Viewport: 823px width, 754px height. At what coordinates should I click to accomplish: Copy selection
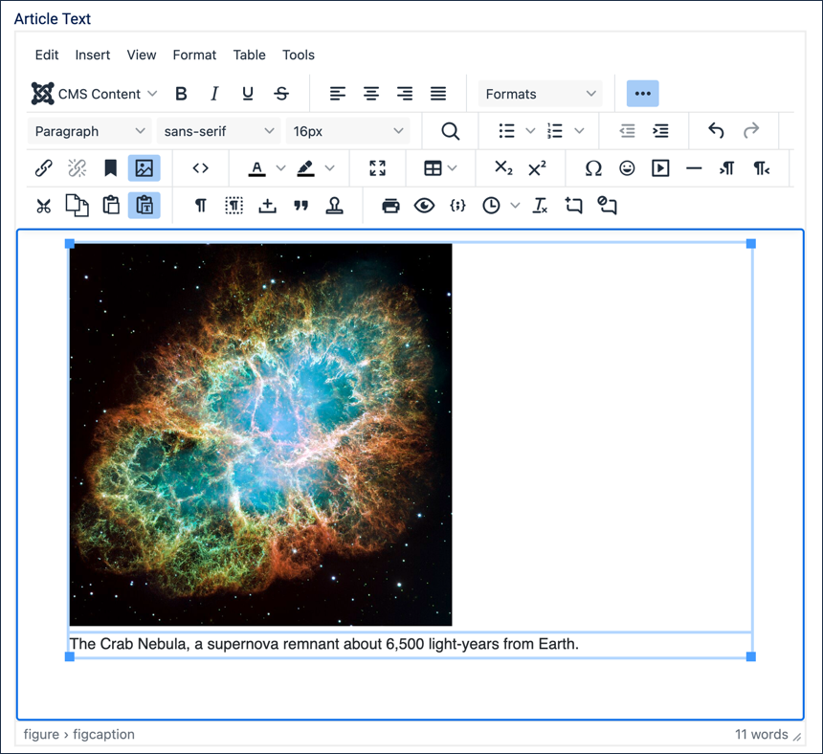point(78,206)
